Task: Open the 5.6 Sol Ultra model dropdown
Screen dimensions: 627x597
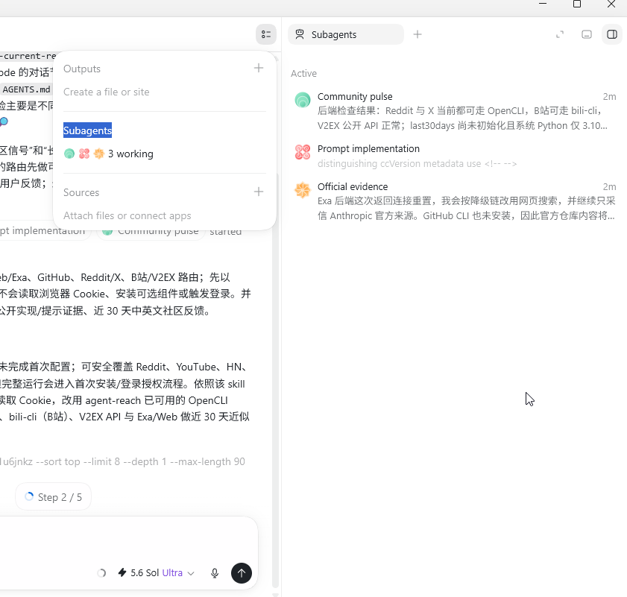Action: click(157, 572)
